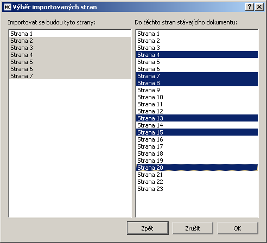
Task: Confirm the selection with the OK button
Action: pos(238,228)
